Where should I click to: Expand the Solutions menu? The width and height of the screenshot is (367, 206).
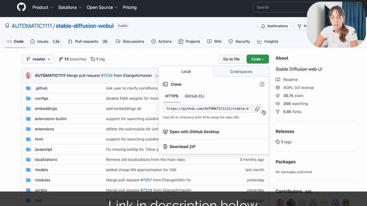tap(70, 7)
